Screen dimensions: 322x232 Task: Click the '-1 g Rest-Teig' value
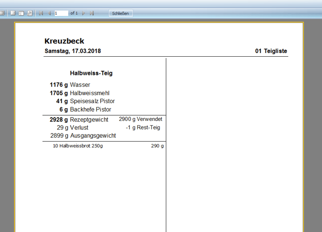click(143, 127)
